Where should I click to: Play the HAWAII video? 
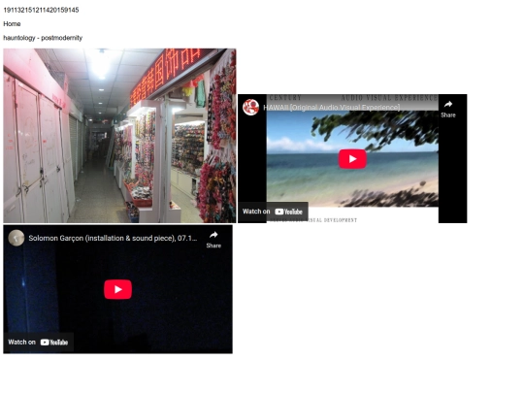click(352, 159)
